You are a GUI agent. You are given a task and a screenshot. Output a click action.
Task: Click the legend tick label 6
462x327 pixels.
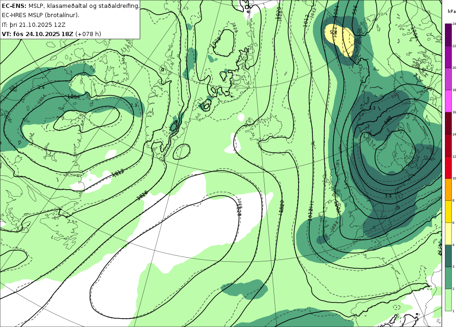click(x=454, y=222)
